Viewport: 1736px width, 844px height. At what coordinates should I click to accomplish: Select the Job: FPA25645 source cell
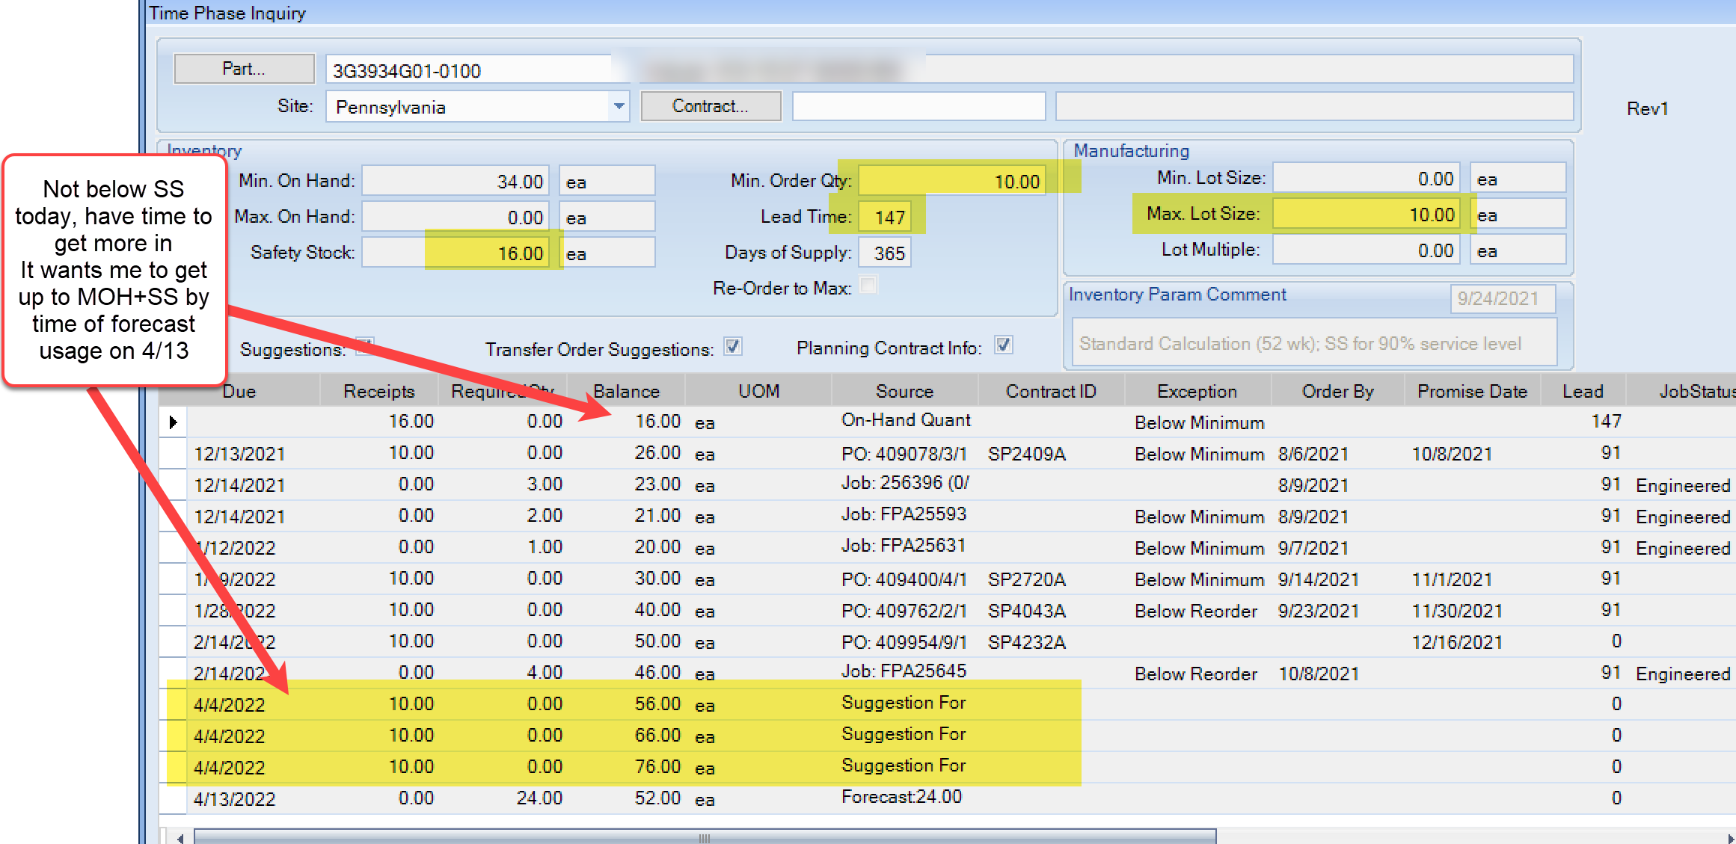click(x=904, y=672)
